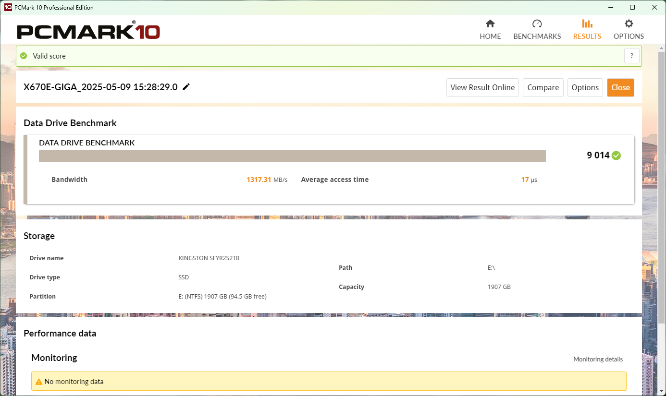Open the result Options button
Viewport: 666px width, 396px height.
(585, 87)
